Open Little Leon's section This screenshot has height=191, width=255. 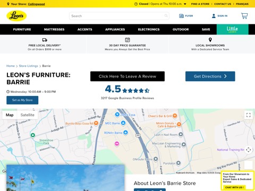click(232, 29)
